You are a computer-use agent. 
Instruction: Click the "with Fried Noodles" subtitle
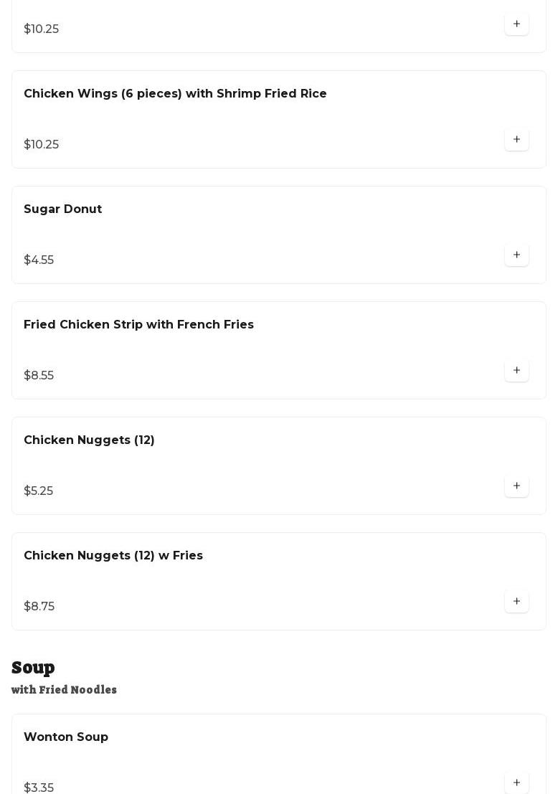[x=64, y=690]
